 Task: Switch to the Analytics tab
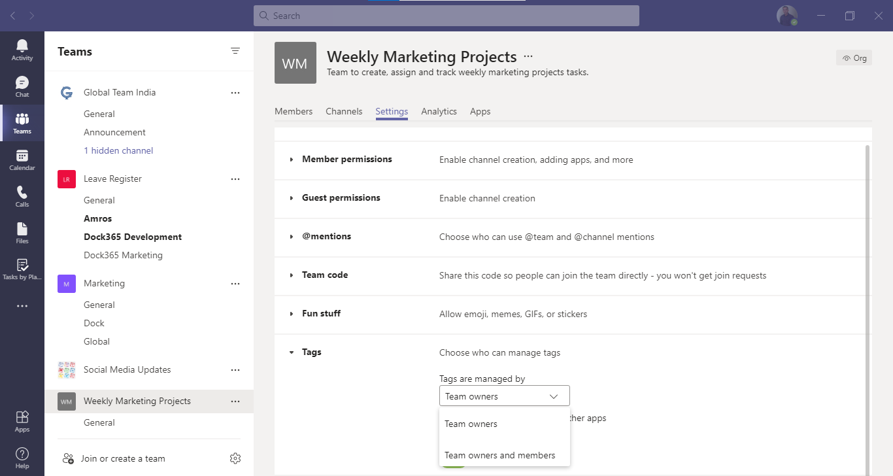click(x=439, y=111)
